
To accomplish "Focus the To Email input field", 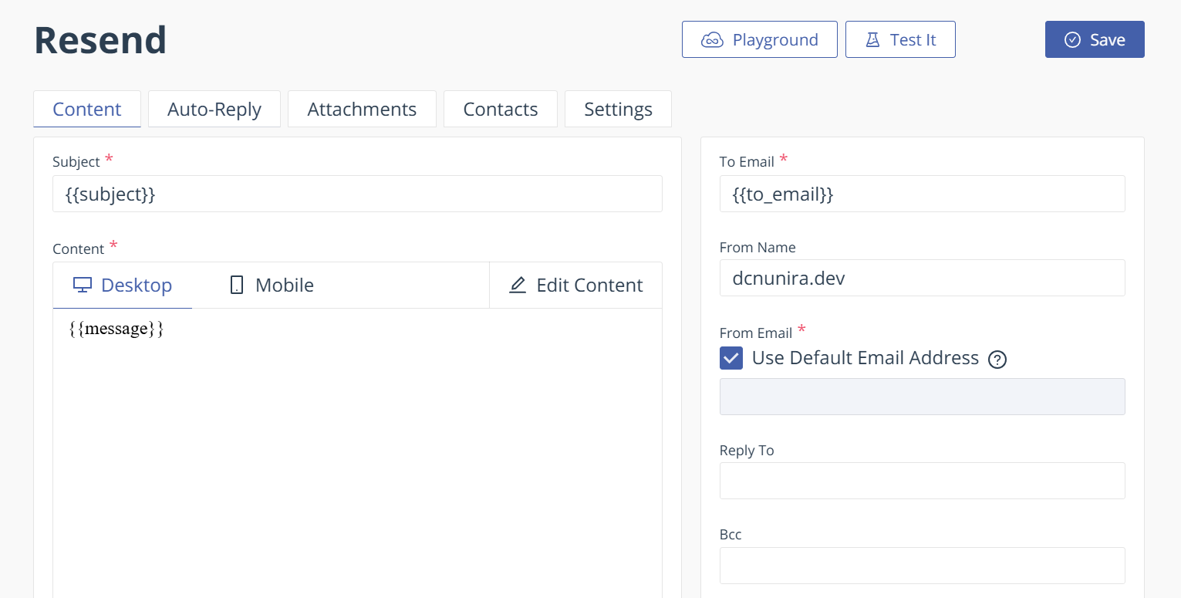I will (x=922, y=194).
